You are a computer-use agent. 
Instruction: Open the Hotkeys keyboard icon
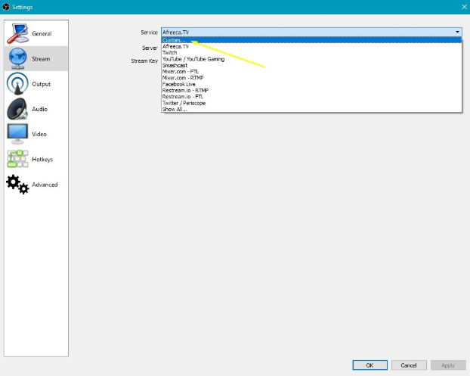(x=17, y=159)
